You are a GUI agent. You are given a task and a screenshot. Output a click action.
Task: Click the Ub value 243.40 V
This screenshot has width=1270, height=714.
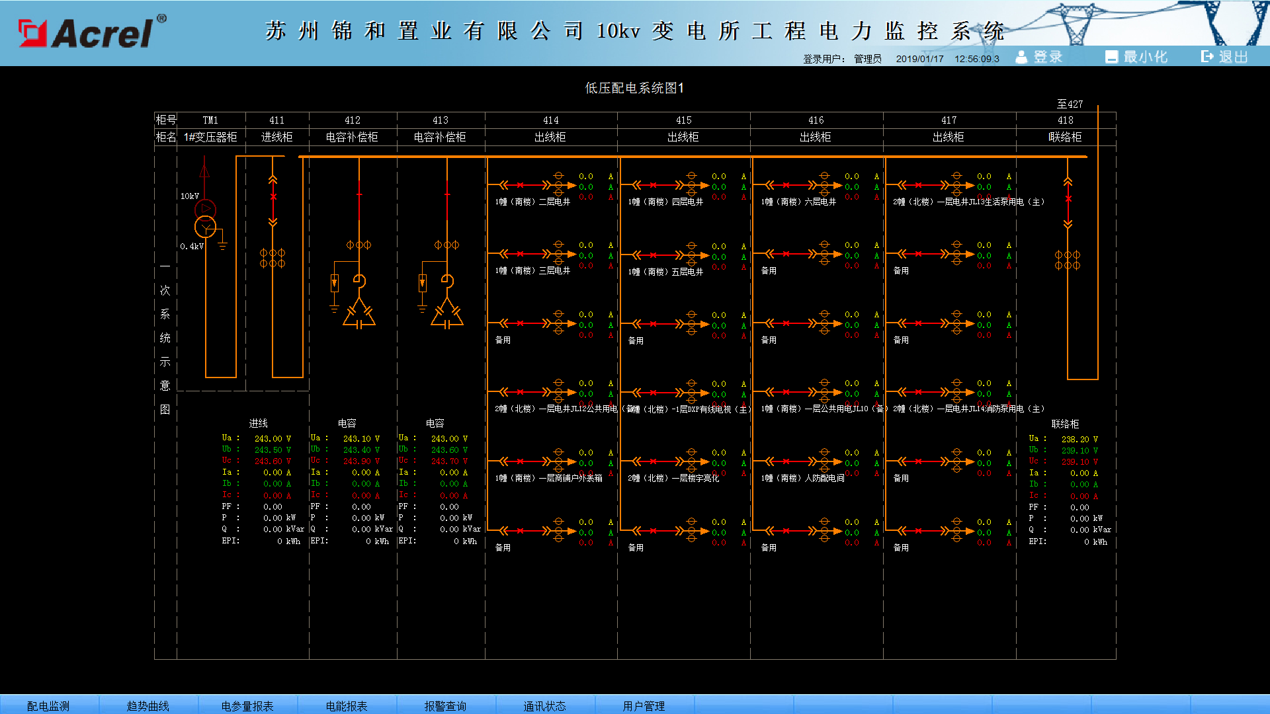pos(361,450)
